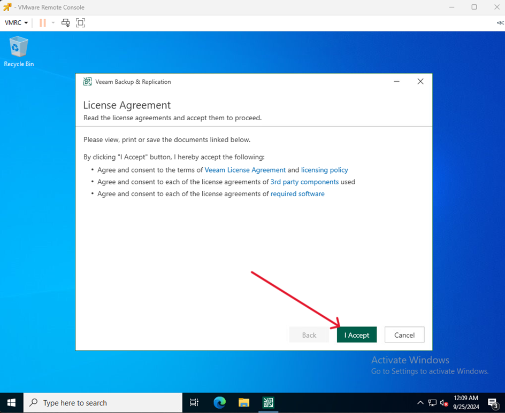Show hidden system tray icons
The width and height of the screenshot is (505, 413).
pos(420,403)
